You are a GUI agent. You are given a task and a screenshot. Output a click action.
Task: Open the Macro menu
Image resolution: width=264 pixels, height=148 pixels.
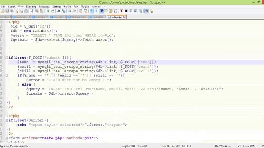coord(67,7)
